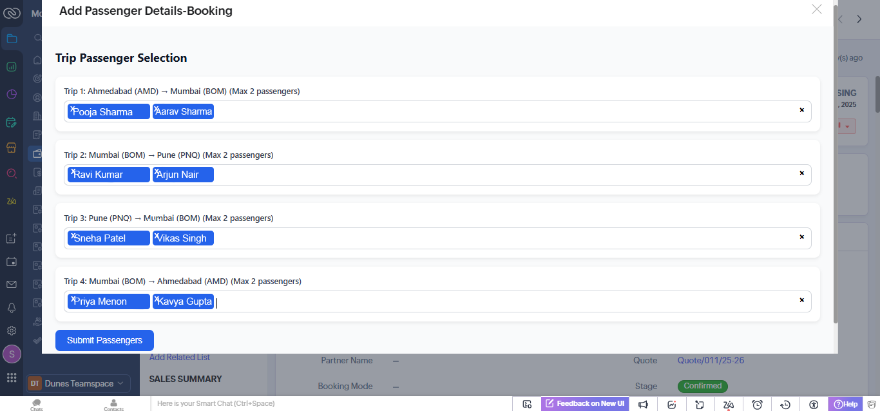The height and width of the screenshot is (411, 880).
Task: Remove Pooja Sharma from Trip 1
Action: point(73,110)
